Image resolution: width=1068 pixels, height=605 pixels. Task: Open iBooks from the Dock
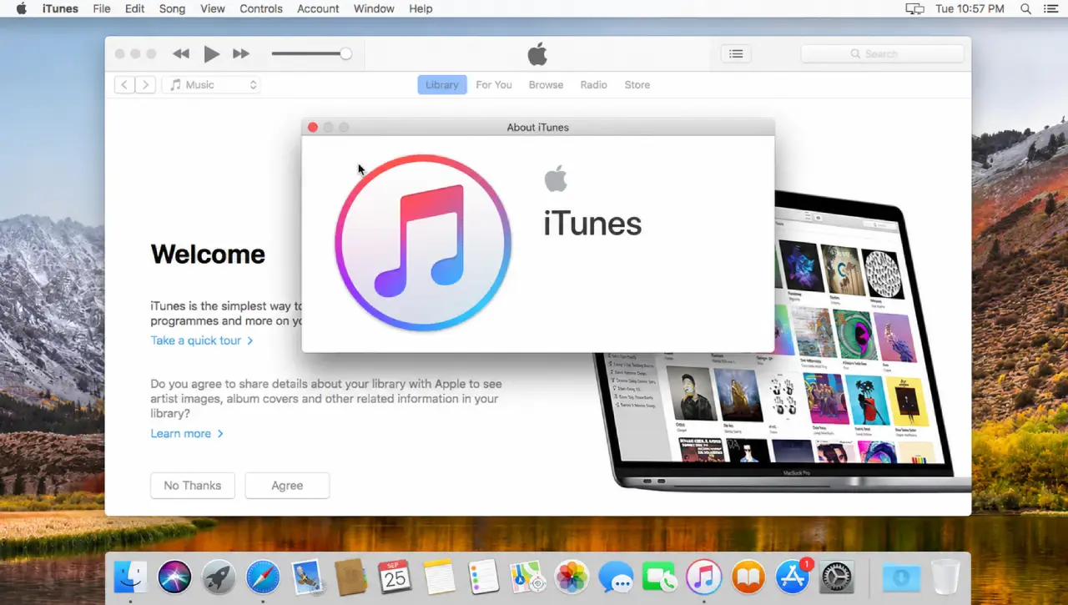coord(748,576)
